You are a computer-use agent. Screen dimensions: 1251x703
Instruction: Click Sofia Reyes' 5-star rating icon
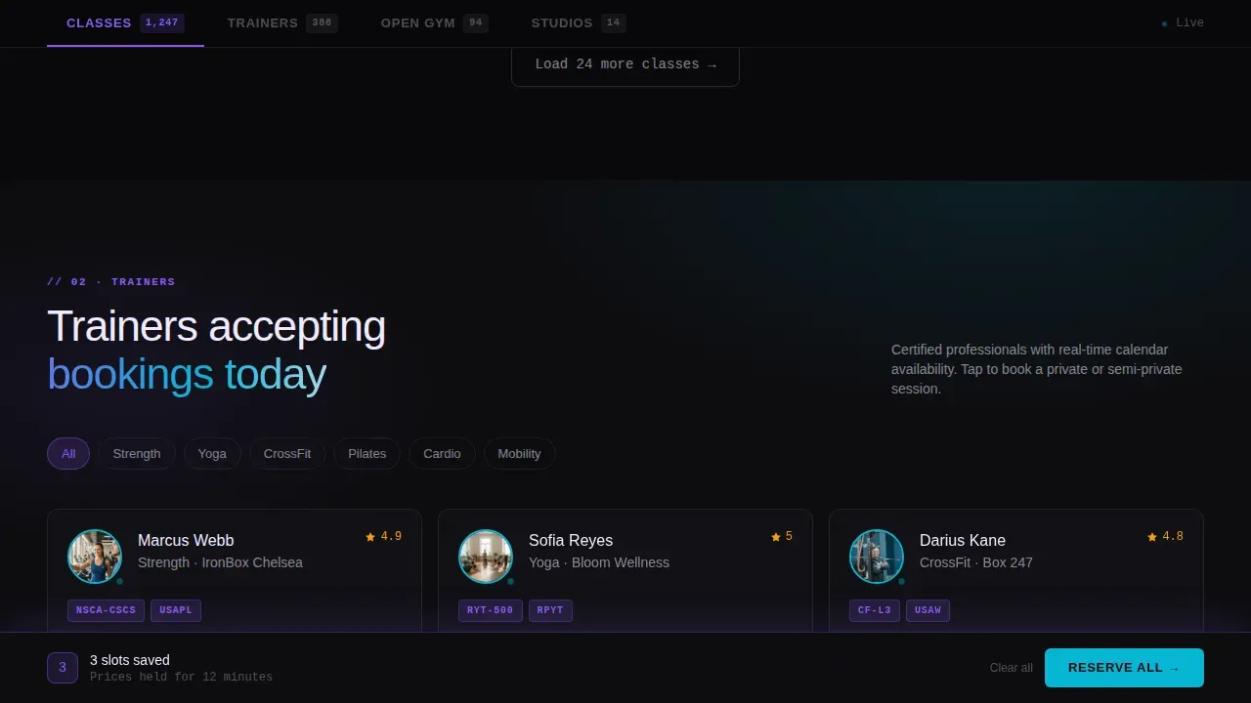[x=775, y=537]
